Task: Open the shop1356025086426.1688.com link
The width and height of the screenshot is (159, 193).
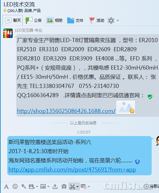Action: click(66, 111)
